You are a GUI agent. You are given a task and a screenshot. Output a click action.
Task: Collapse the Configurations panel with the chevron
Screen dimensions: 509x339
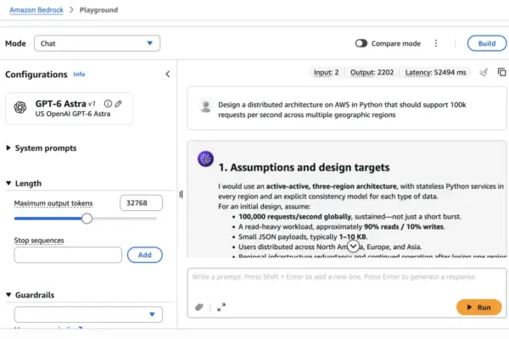pos(167,75)
